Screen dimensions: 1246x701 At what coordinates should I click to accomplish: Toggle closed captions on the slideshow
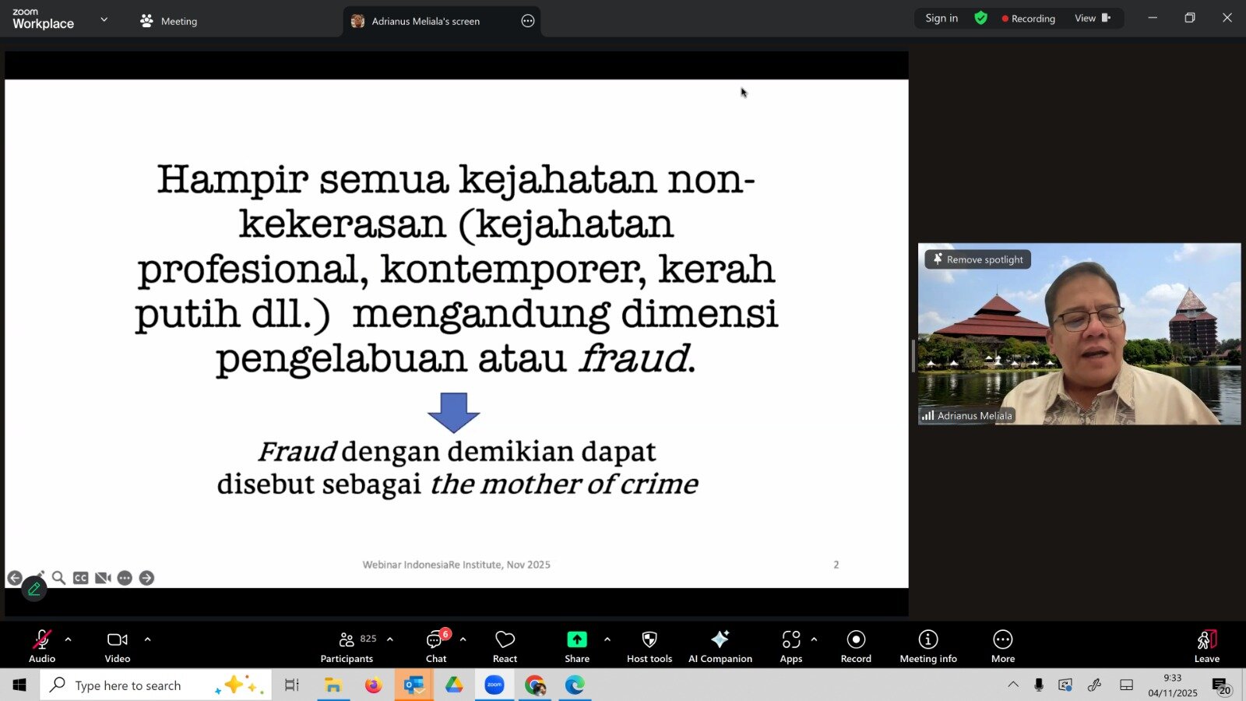(x=79, y=578)
